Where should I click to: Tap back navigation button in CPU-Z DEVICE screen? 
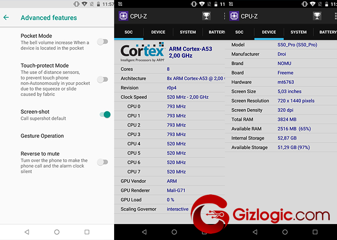(255, 232)
